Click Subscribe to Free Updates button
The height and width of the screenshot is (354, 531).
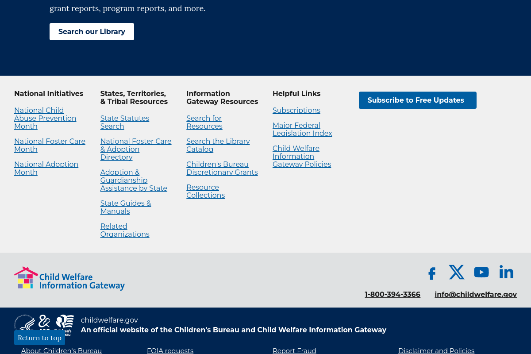point(417,100)
